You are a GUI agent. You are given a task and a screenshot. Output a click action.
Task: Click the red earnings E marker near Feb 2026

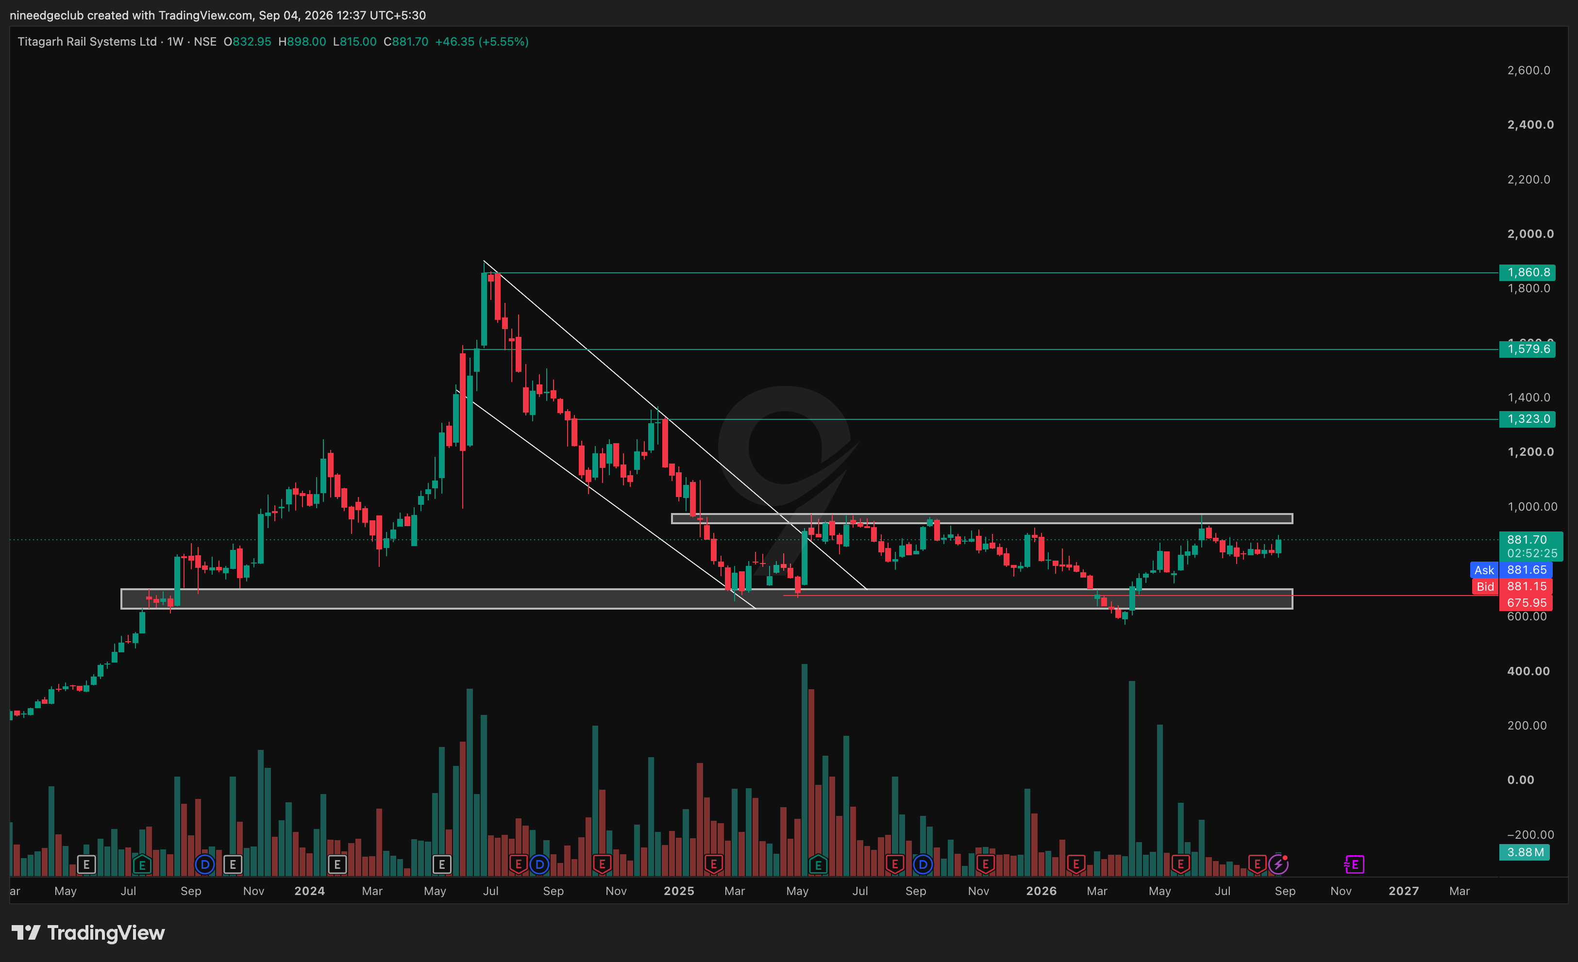pos(1076,865)
